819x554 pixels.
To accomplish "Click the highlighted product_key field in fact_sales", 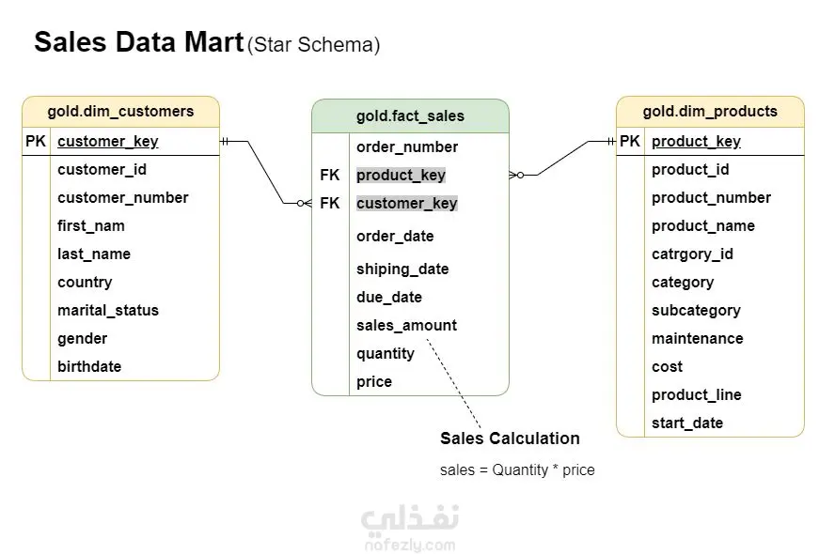I will [x=401, y=176].
